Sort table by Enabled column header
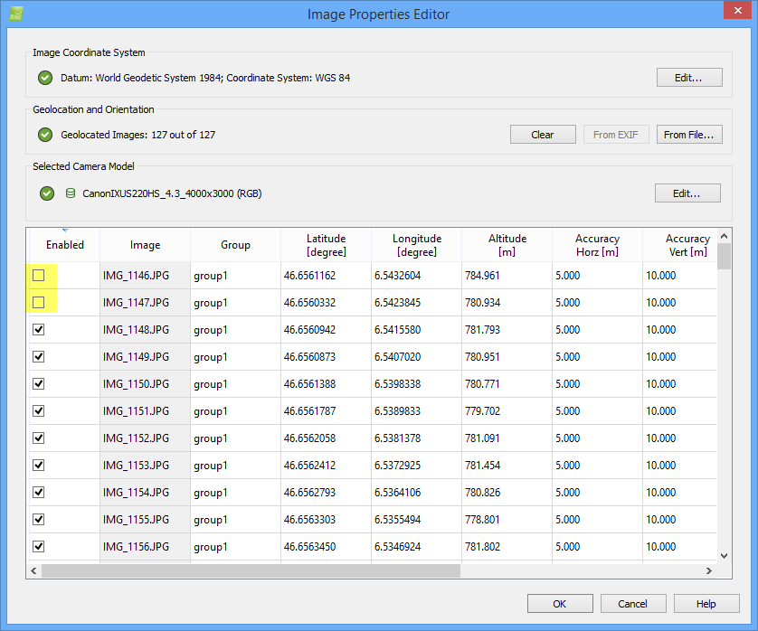Image resolution: width=758 pixels, height=631 pixels. point(64,245)
